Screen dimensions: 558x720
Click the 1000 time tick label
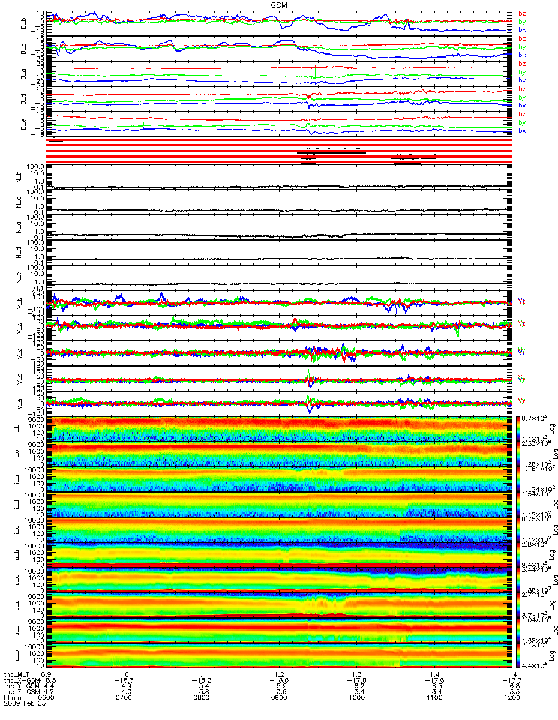pyautogui.click(x=356, y=698)
